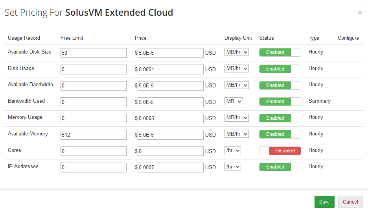
Task: Click IP Addresses free limit field
Action: pos(94,167)
